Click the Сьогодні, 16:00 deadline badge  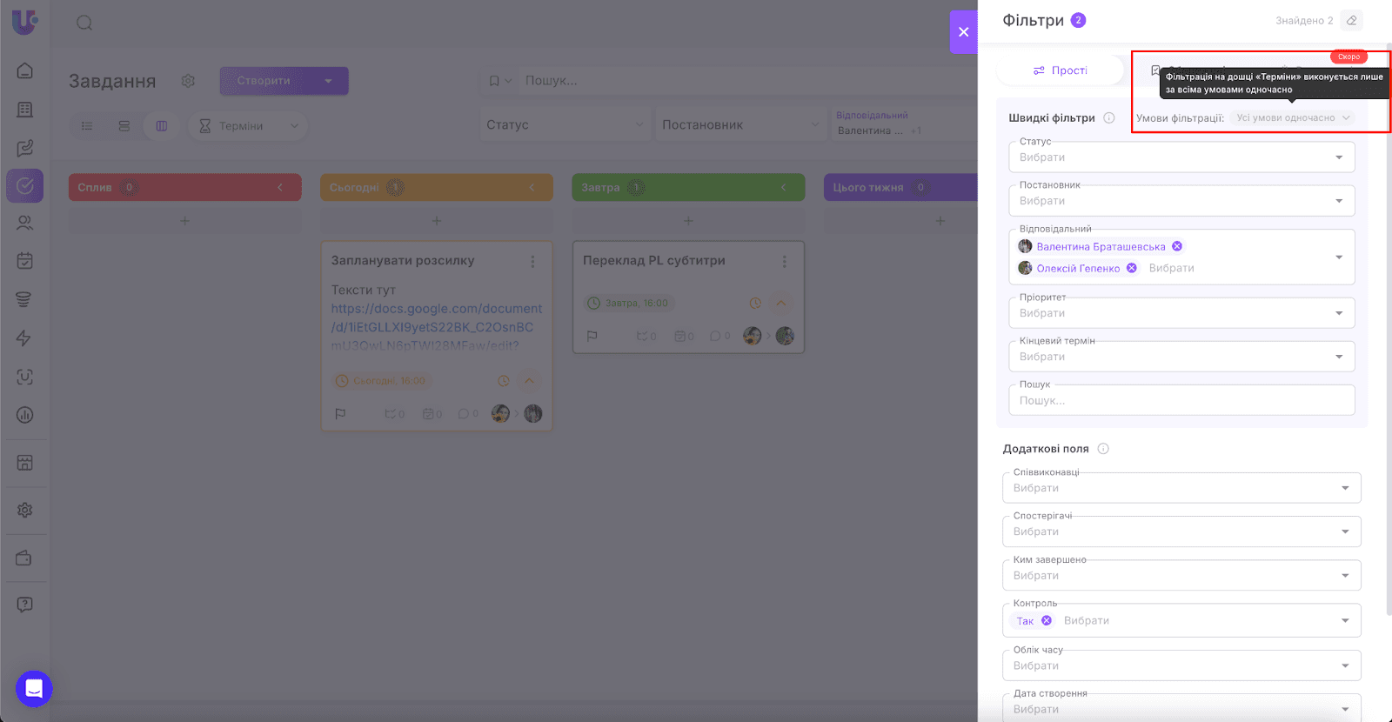[383, 381]
